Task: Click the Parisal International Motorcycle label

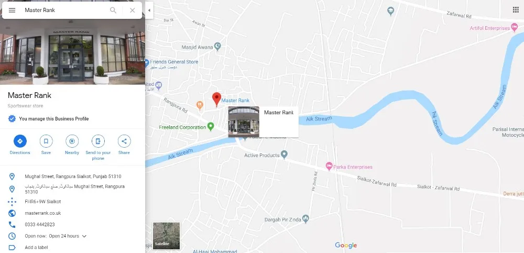Action: 508,132
